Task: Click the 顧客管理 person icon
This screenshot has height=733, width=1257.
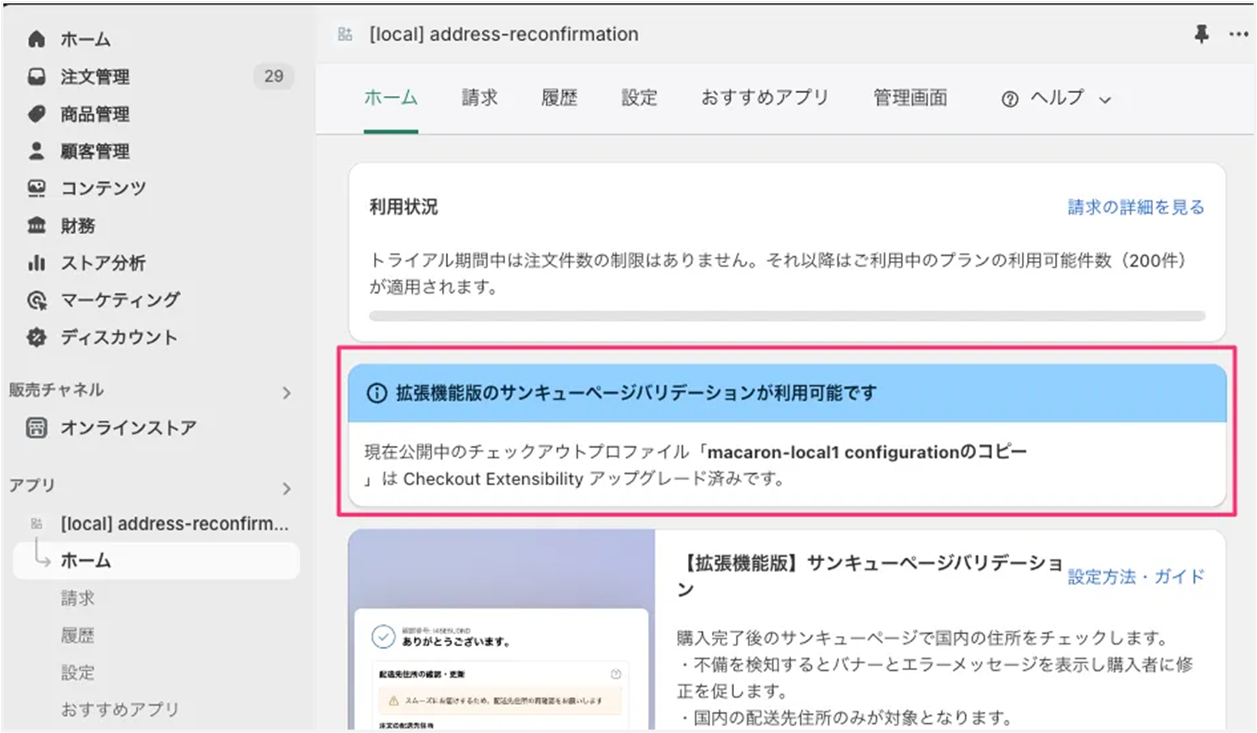Action: (37, 152)
